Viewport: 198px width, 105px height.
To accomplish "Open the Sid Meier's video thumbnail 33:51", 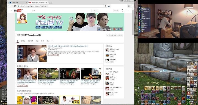I will 48,74.
